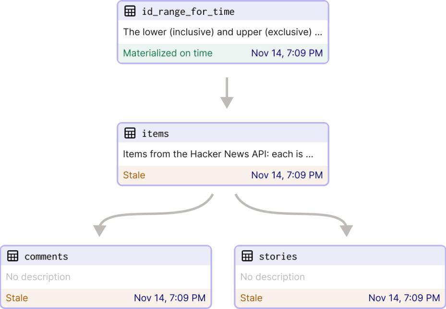Click the items table icon
This screenshot has width=446, height=309.
(x=130, y=133)
